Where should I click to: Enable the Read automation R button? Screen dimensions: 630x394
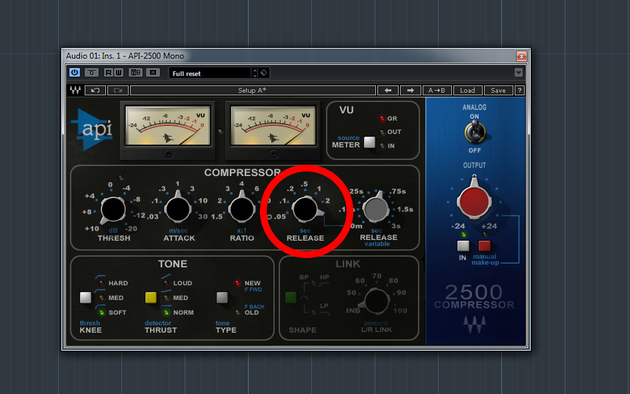click(x=108, y=72)
